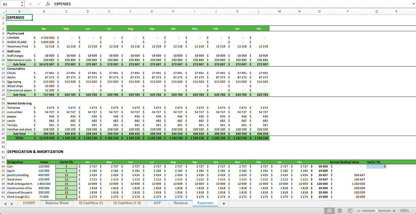Select the Veterinary.Prod row label
The image size is (416, 214).
[x=19, y=46]
